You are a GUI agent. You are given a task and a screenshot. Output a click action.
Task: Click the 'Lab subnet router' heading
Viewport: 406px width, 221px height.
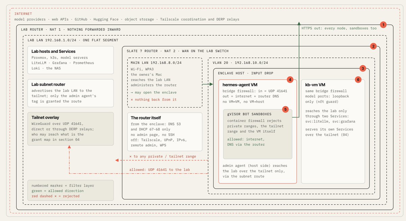pos(48,85)
